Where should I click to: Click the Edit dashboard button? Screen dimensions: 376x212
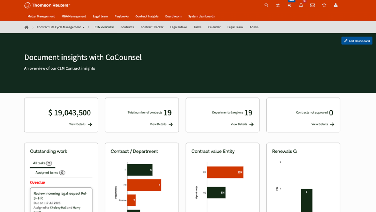click(357, 41)
